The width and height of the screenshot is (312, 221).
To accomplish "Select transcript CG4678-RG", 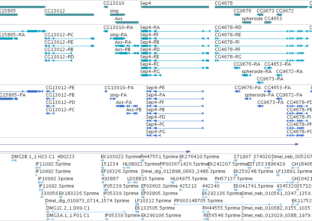I will 260,61.
